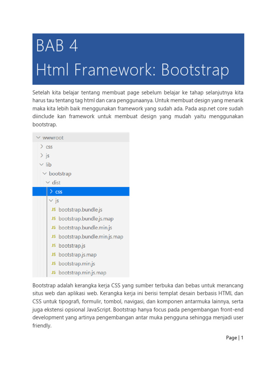Collapse the bootstrap folder chevron
The image size is (276, 368).
45,174
